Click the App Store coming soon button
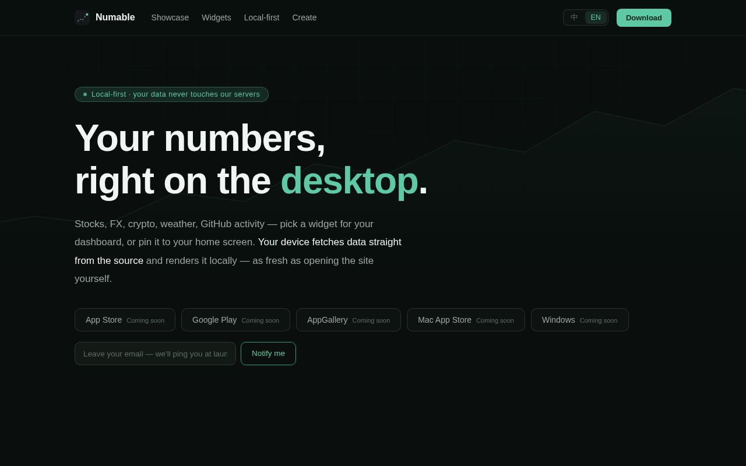The image size is (746, 466). click(x=125, y=320)
